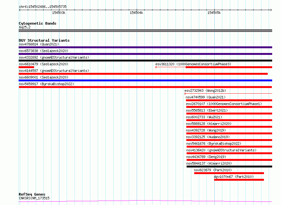Select variant label nsv6609001 (Sedlazeck2020)

pyautogui.click(x=44, y=77)
